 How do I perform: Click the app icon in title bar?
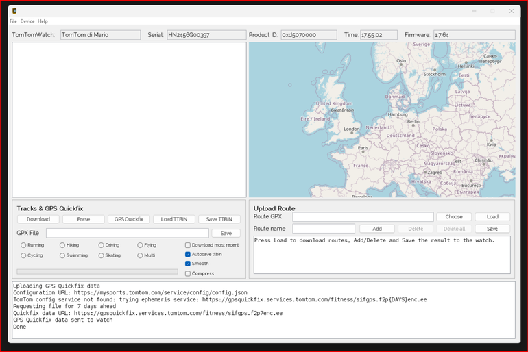coord(14,11)
